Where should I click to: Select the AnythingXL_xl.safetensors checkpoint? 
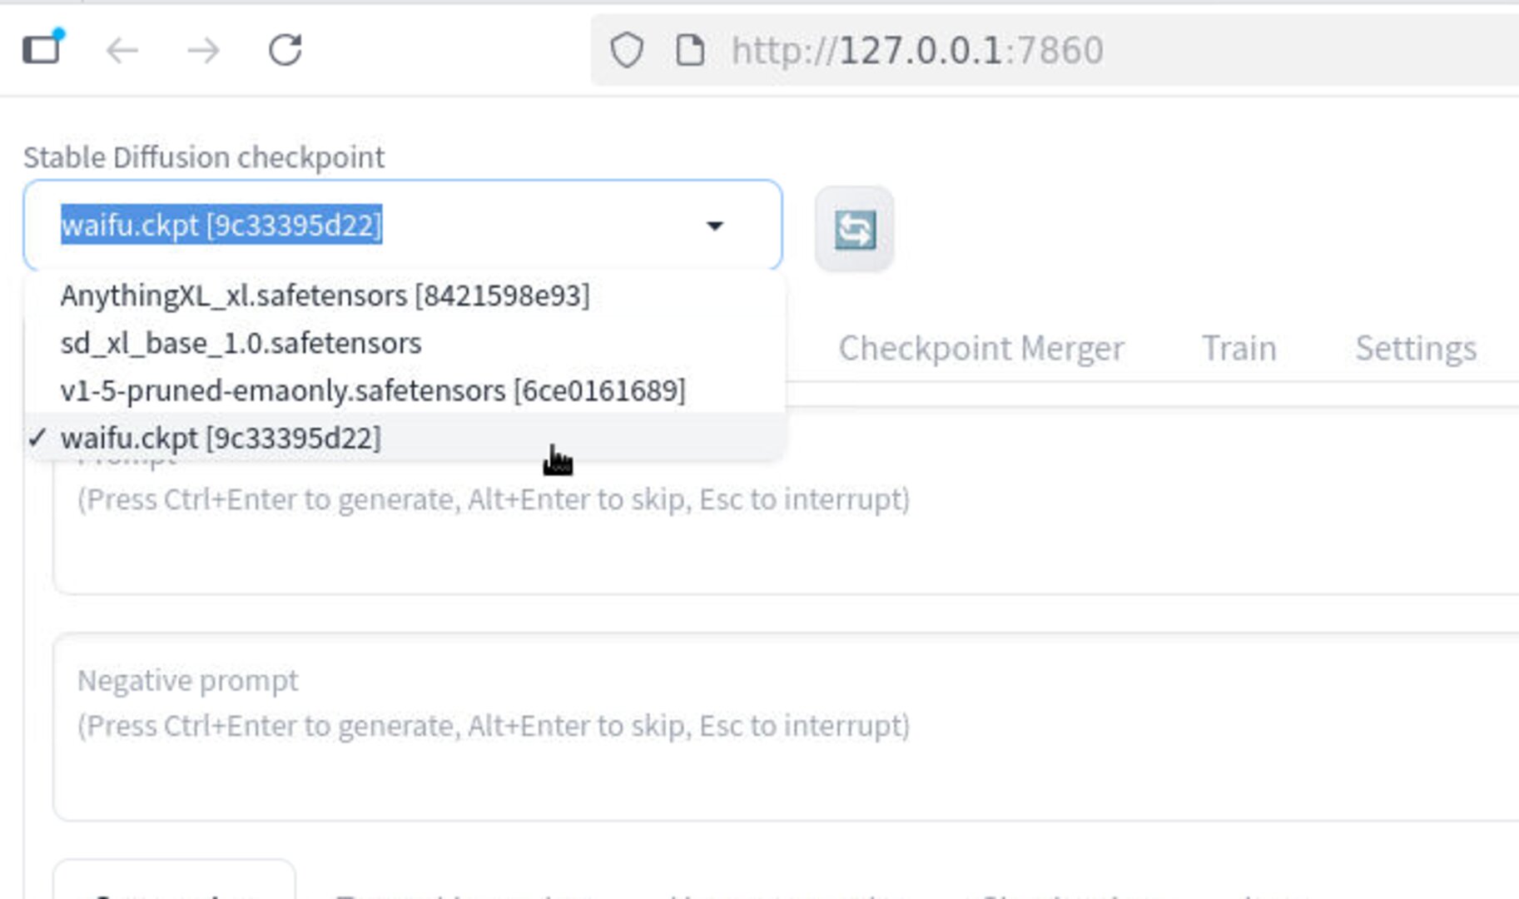(325, 294)
